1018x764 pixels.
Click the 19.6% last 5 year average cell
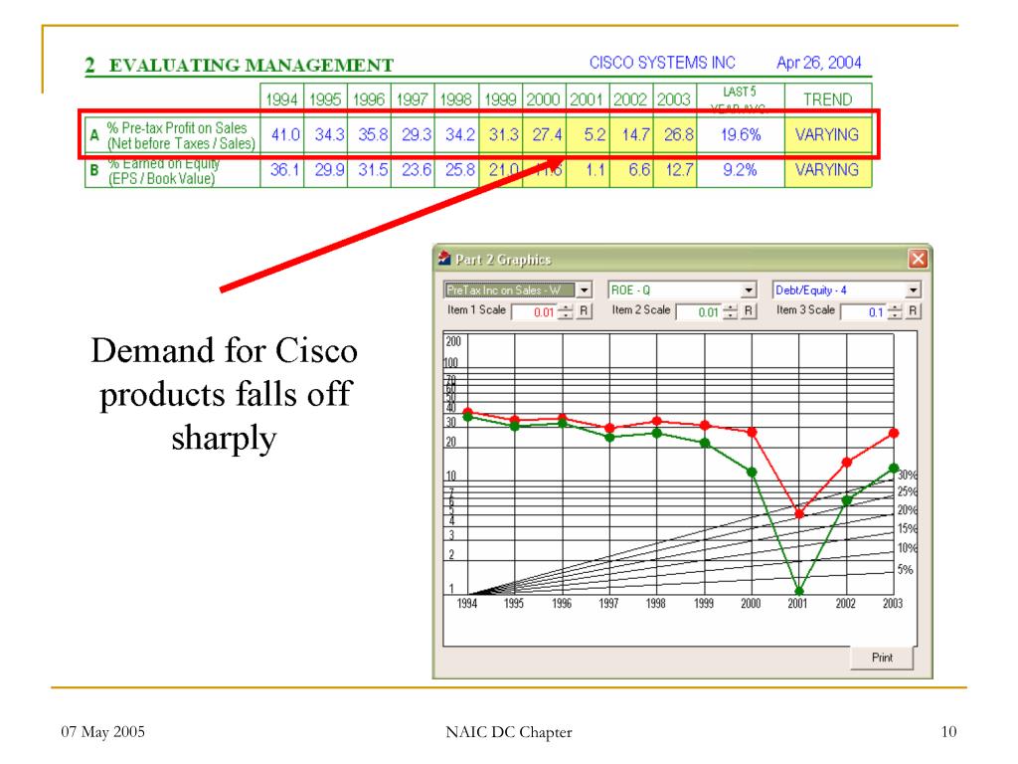[741, 134]
